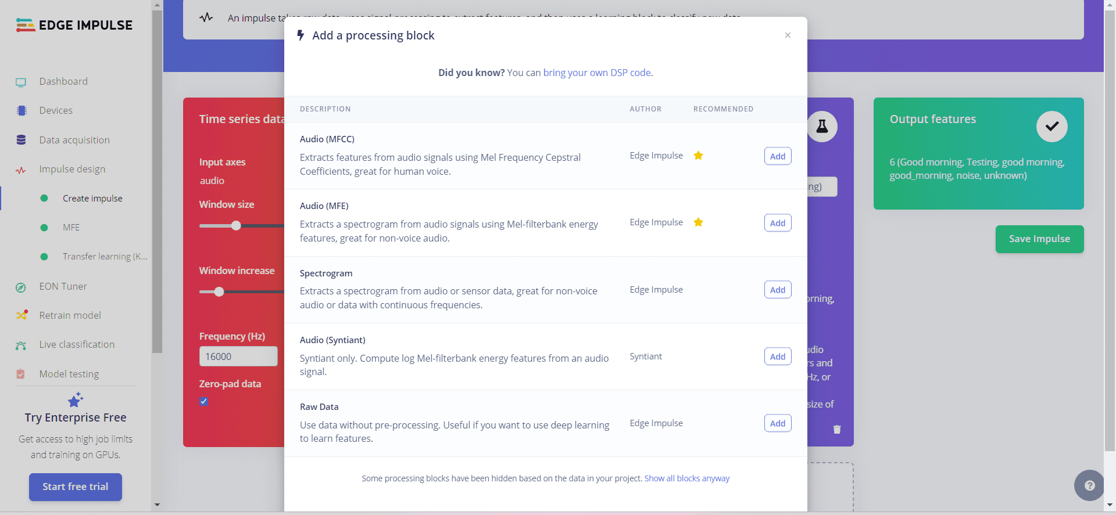Open the MFE sidebar page
The width and height of the screenshot is (1116, 515).
[x=71, y=228]
